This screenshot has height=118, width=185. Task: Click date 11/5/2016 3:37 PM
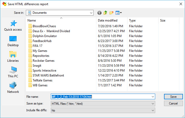click(111, 46)
